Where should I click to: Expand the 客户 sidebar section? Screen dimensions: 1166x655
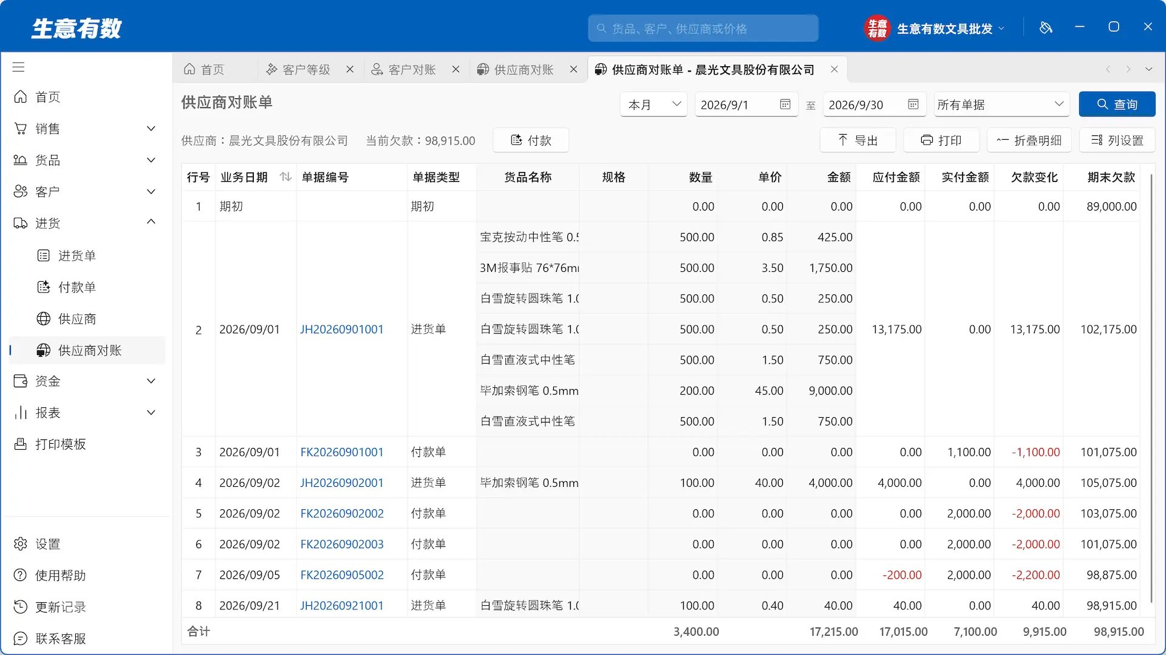(x=87, y=192)
